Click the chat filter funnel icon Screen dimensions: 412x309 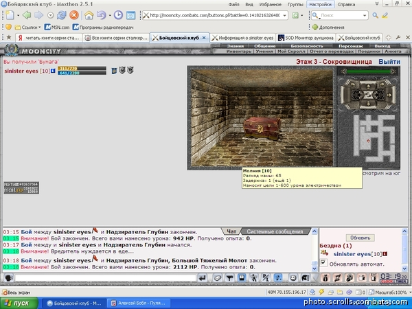(x=230, y=278)
